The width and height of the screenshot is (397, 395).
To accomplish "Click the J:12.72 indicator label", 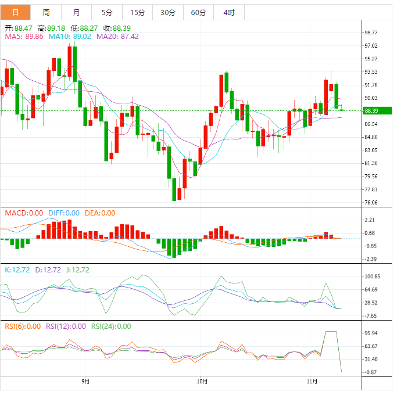I will coord(78,270).
